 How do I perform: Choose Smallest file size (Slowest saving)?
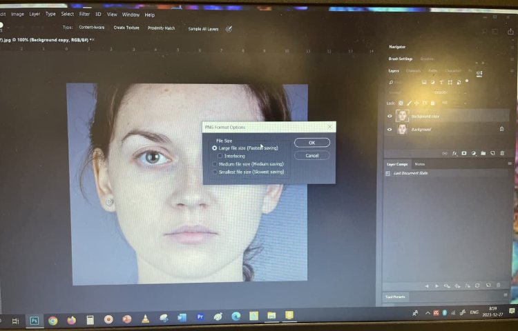215,172
